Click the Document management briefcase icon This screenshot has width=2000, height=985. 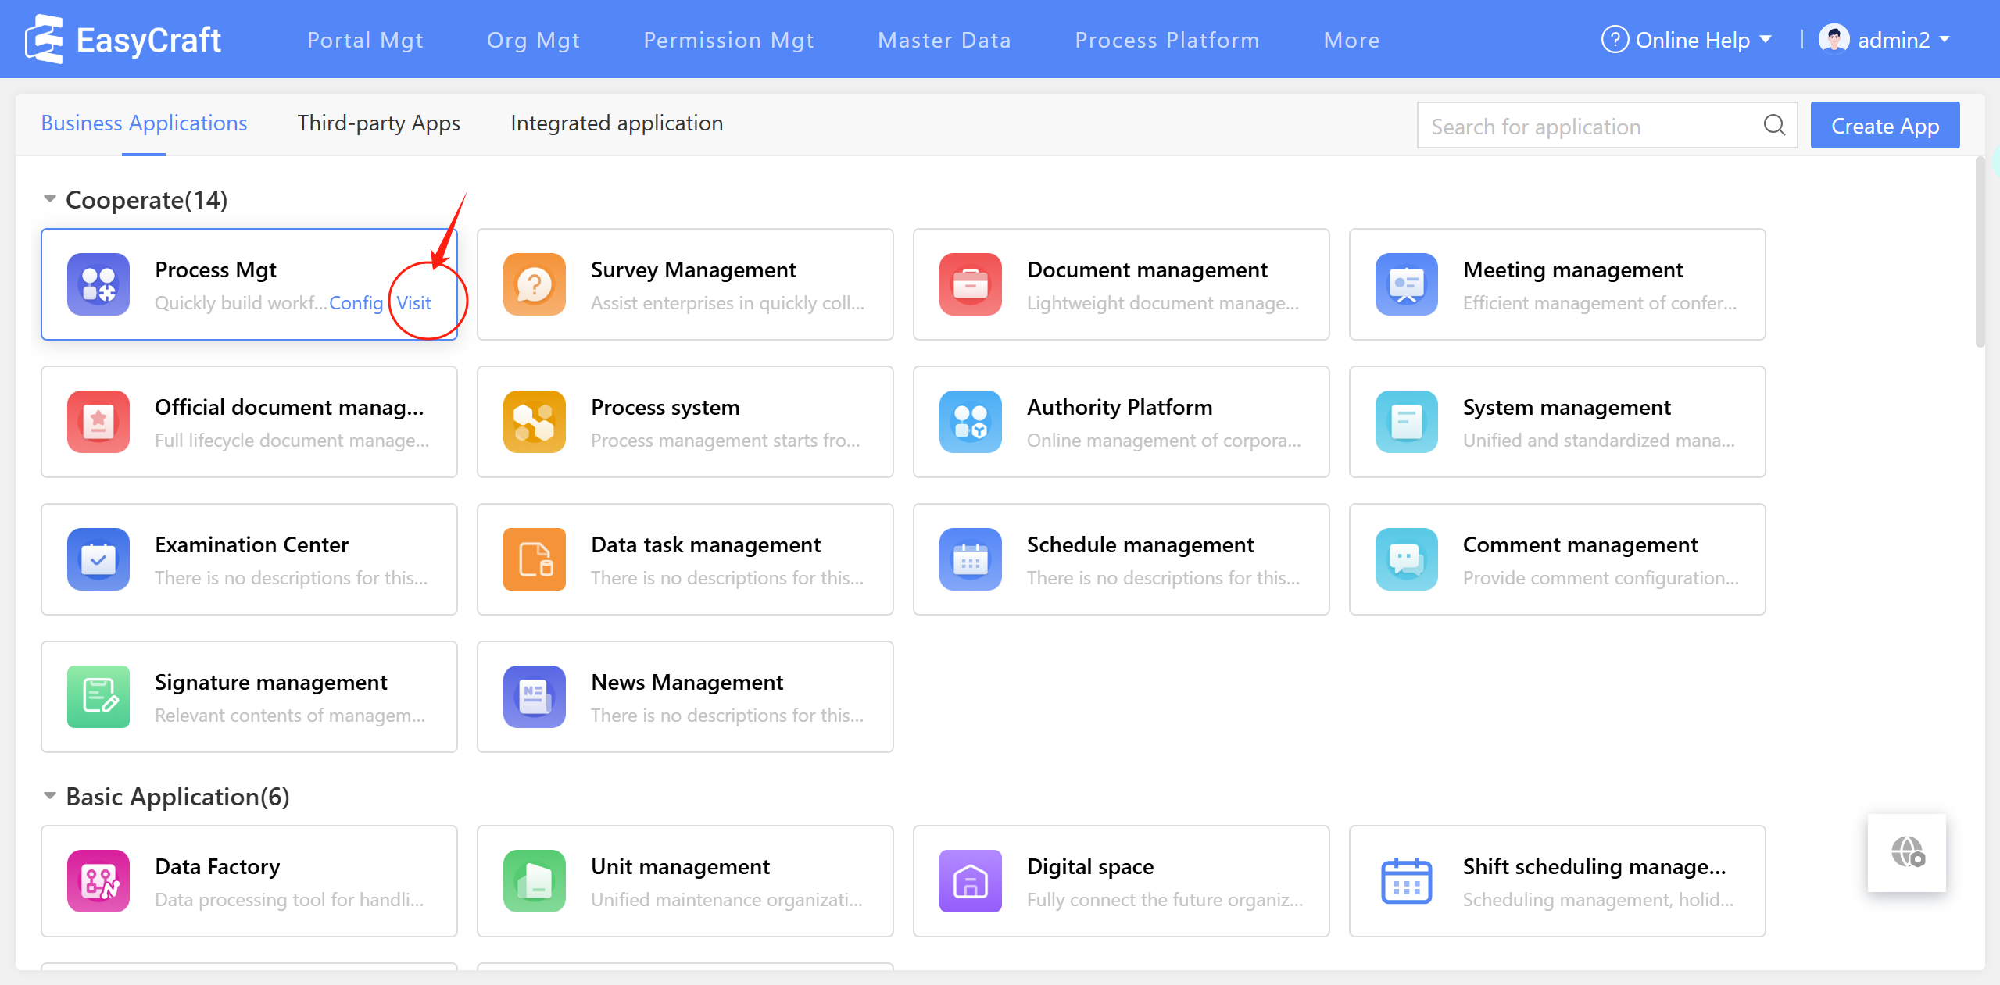(971, 284)
